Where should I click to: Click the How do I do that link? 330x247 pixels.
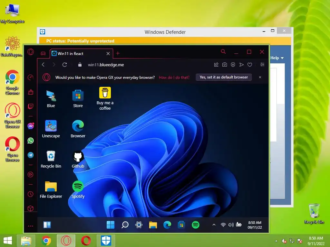click(x=174, y=77)
